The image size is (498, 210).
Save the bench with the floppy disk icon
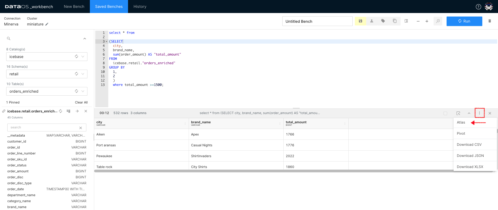[x=361, y=21]
